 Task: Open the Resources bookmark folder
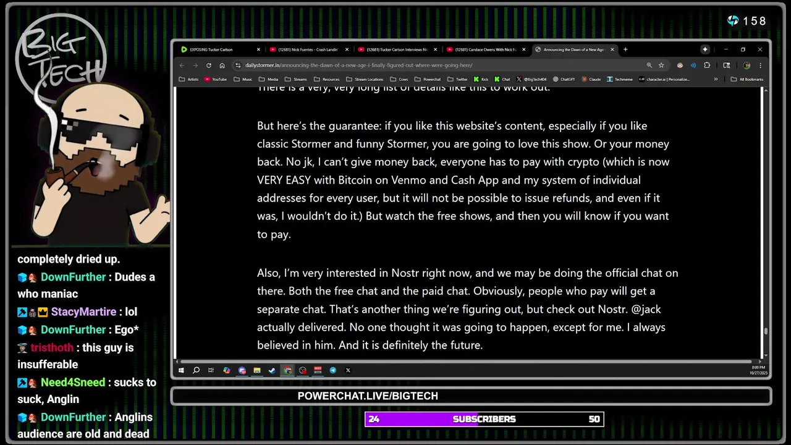[326, 79]
